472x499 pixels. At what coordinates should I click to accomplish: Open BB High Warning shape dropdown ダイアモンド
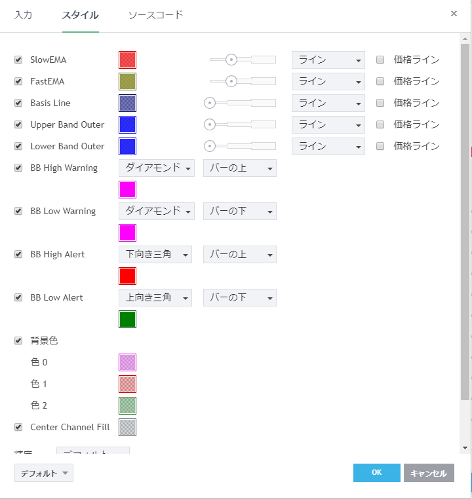(156, 168)
